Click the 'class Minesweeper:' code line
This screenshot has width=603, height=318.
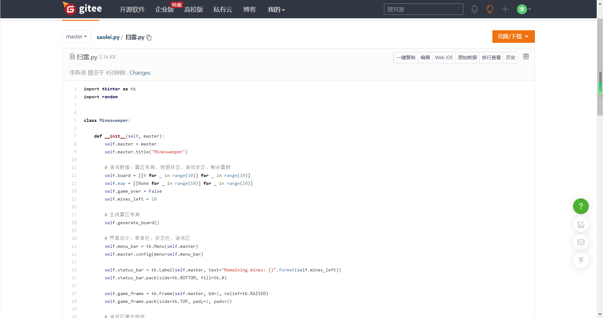click(107, 120)
